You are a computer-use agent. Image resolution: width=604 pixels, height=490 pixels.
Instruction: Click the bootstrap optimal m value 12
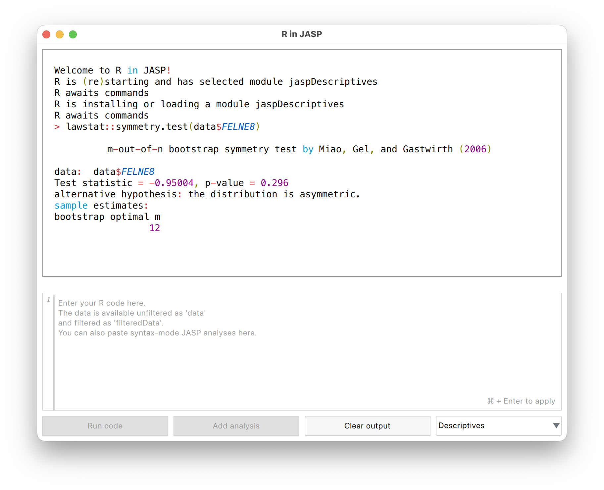[155, 228]
